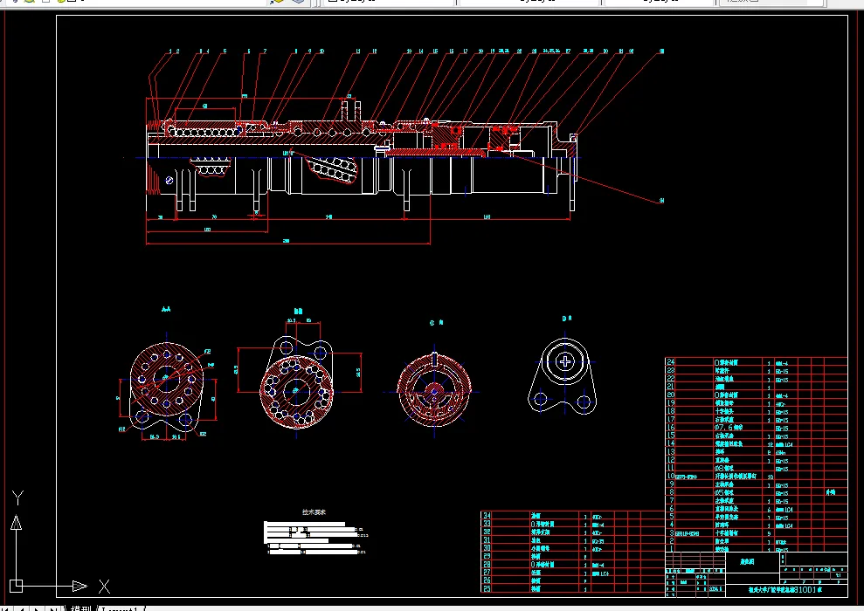The image size is (864, 611).
Task: Select parts list row number 20
Action: (671, 395)
